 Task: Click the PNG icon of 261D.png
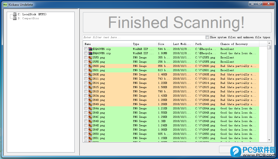(90, 91)
